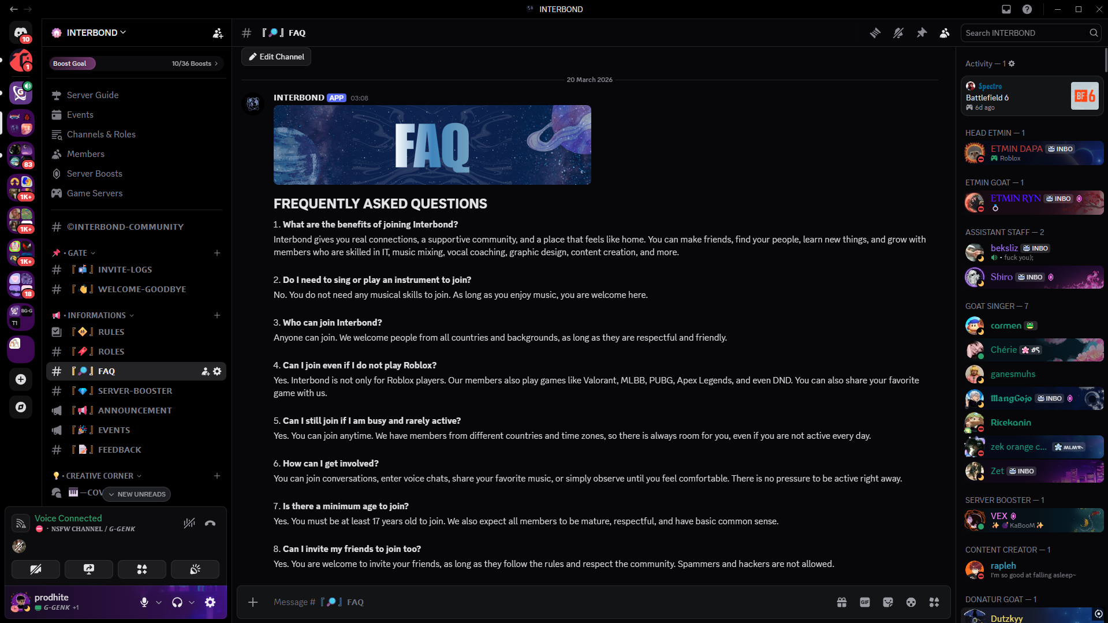This screenshot has width=1108, height=623.
Task: Expand Boost Goal details chevron
Action: (216, 64)
